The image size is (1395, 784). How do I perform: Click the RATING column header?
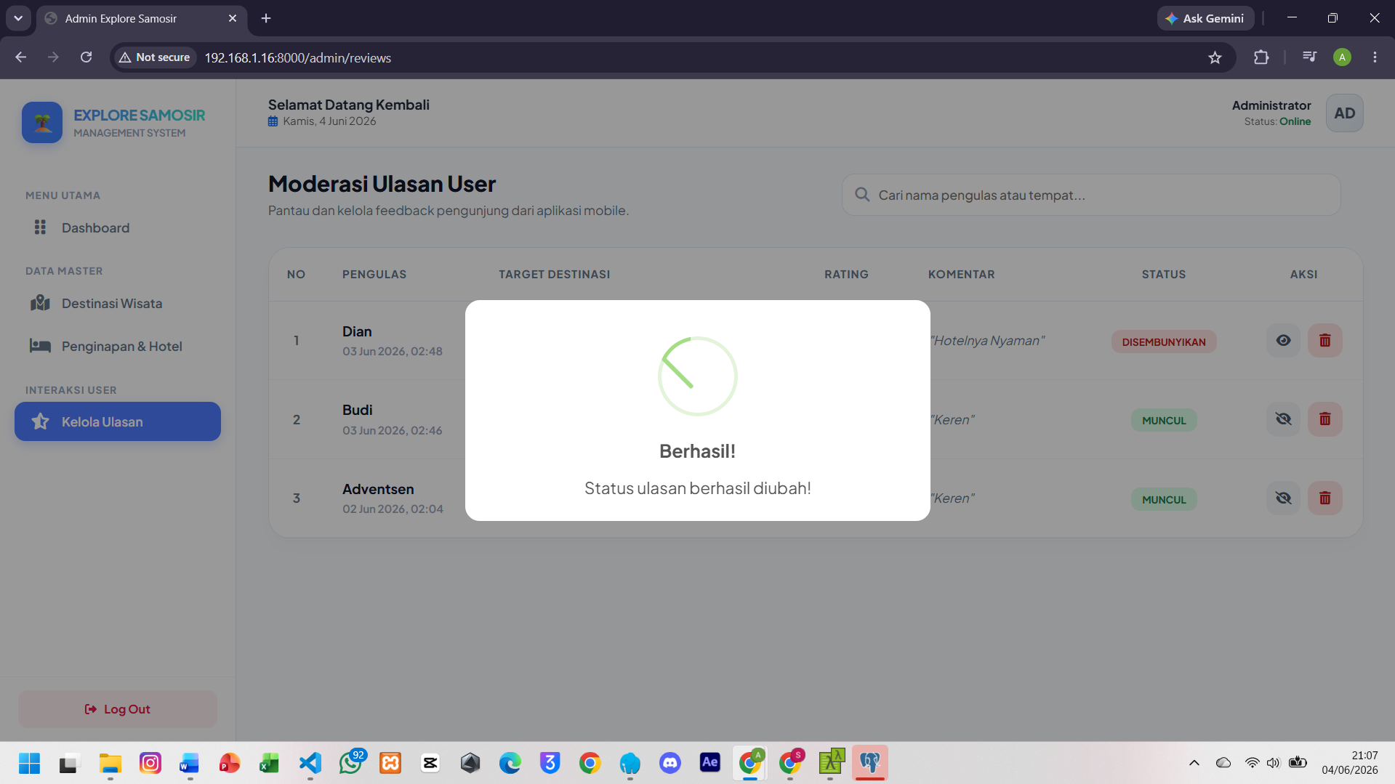click(x=846, y=274)
